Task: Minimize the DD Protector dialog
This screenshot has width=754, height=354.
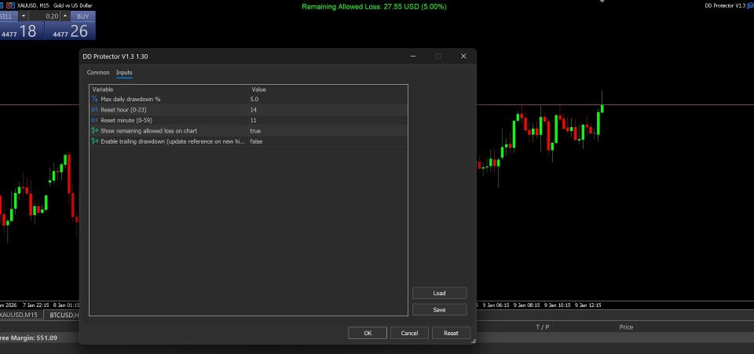Action: (x=412, y=57)
